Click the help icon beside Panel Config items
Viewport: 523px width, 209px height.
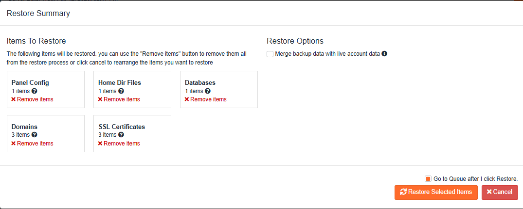(x=35, y=91)
